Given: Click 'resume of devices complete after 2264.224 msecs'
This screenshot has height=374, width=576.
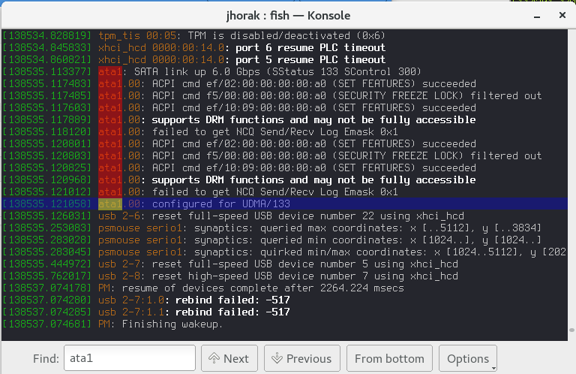Looking at the screenshot, I should [262, 288].
